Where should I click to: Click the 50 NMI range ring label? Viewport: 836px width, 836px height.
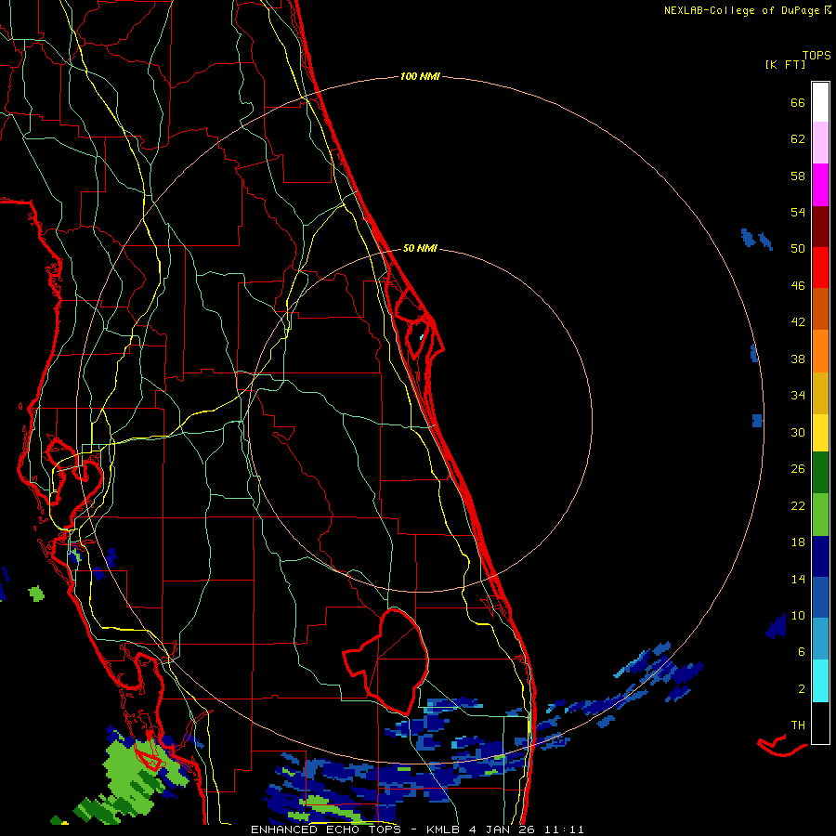click(420, 248)
